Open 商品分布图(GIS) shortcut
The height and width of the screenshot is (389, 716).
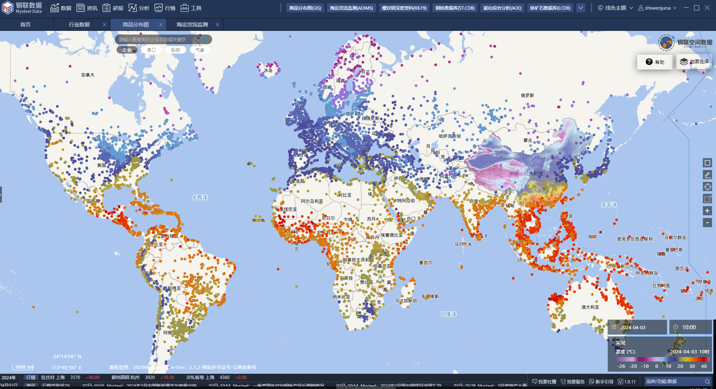pos(305,8)
